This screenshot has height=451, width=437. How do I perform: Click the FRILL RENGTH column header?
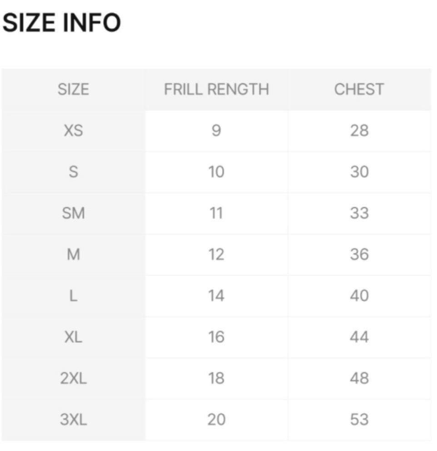216,89
